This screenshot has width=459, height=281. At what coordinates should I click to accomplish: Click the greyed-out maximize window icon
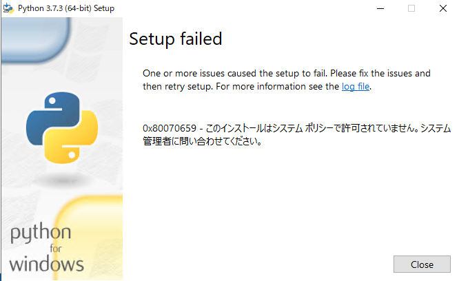click(x=411, y=8)
